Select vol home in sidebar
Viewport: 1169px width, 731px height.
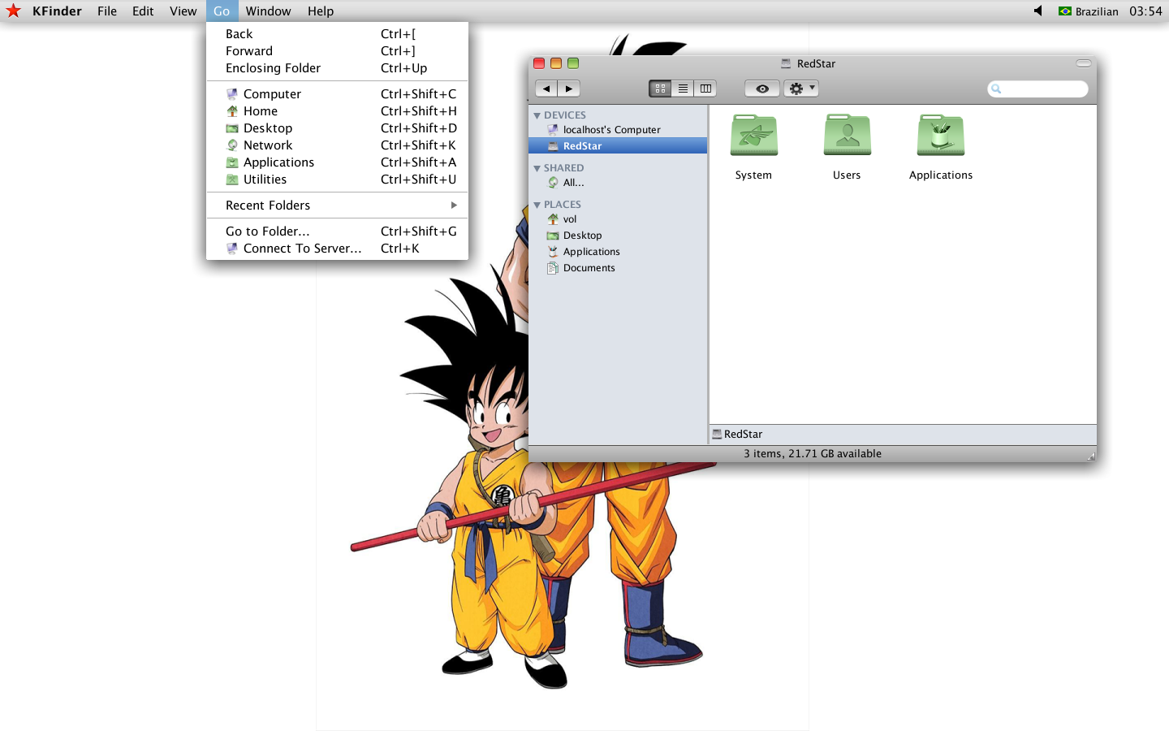pyautogui.click(x=618, y=219)
